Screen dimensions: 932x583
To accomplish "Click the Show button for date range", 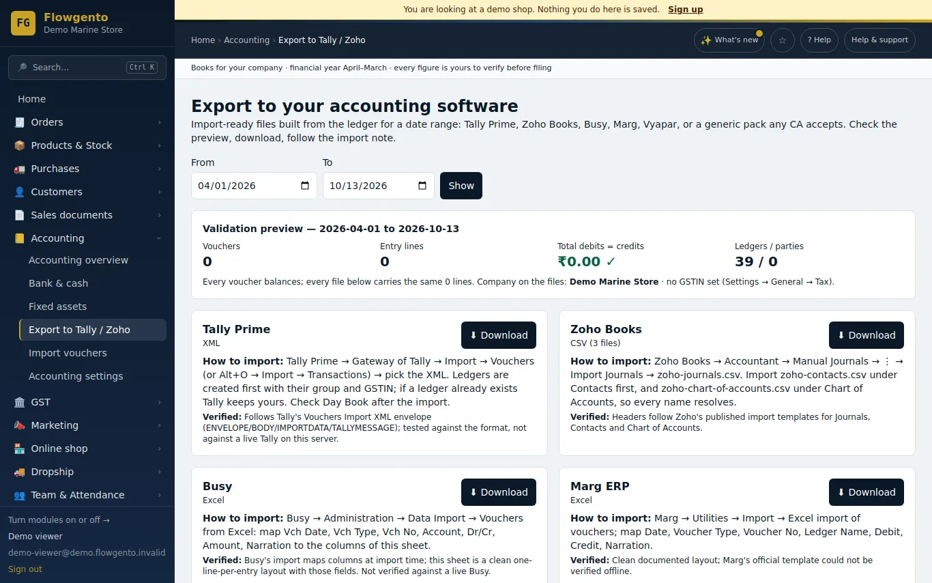I will pyautogui.click(x=461, y=186).
